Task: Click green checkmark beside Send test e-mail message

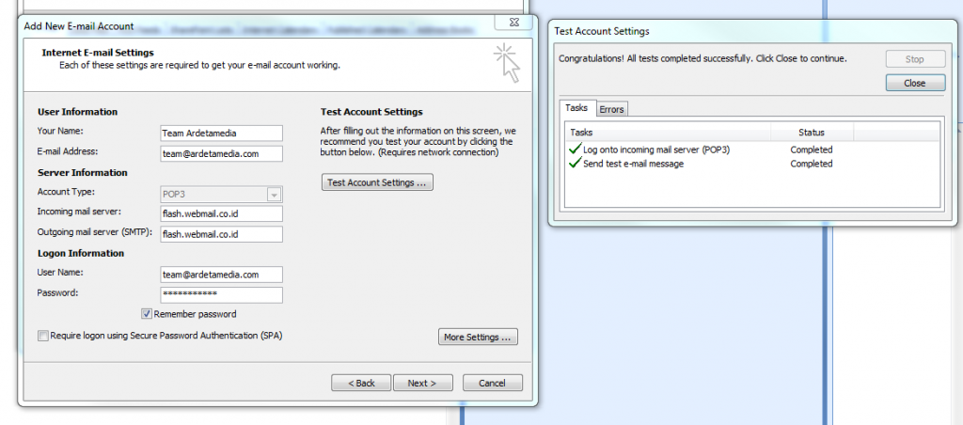Action: (575, 164)
